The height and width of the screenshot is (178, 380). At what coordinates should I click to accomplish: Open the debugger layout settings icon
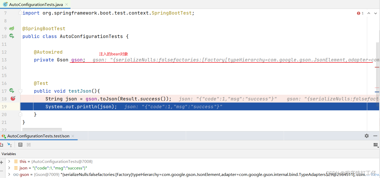pyautogui.click(x=376, y=145)
